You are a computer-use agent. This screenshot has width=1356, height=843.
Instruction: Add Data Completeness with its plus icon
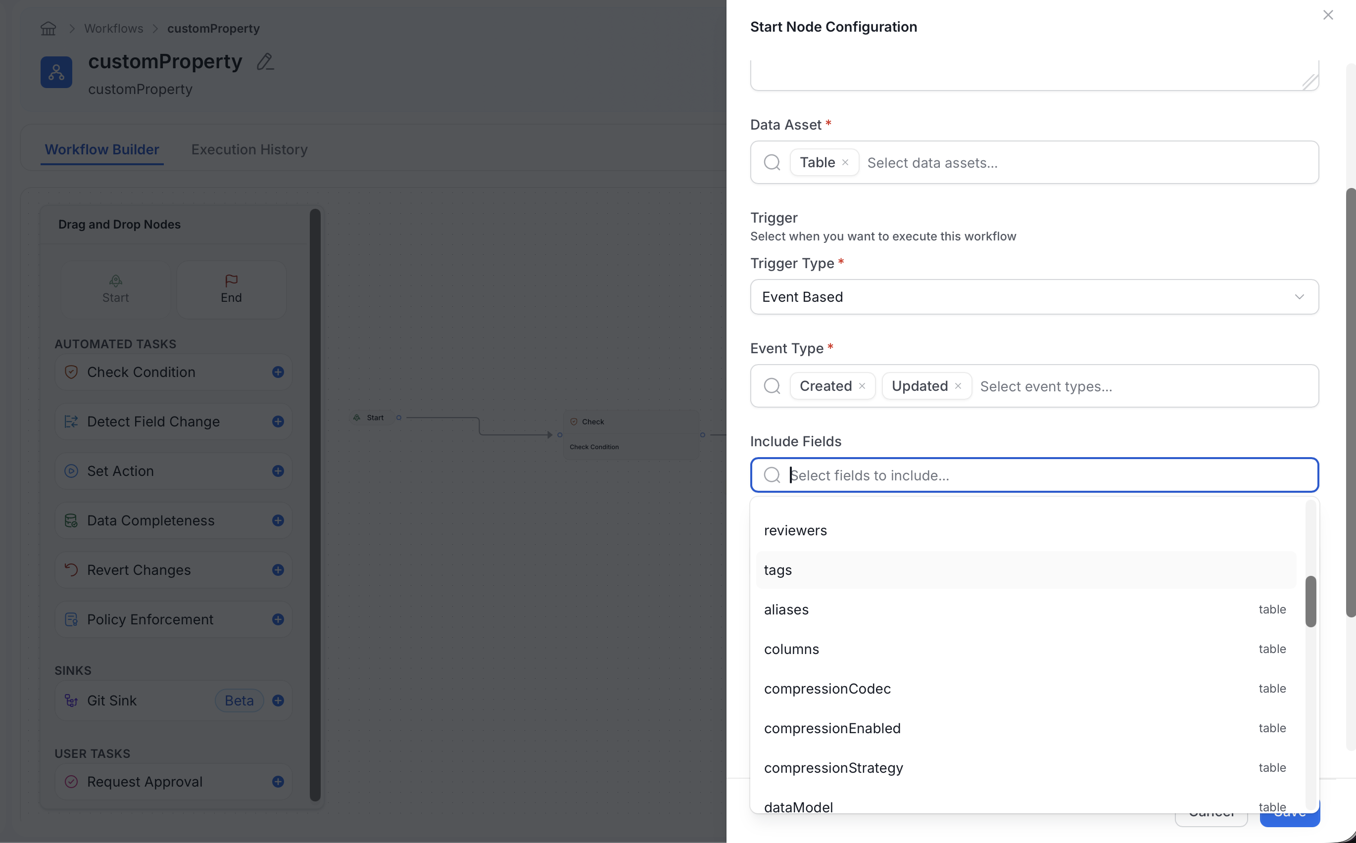click(278, 521)
